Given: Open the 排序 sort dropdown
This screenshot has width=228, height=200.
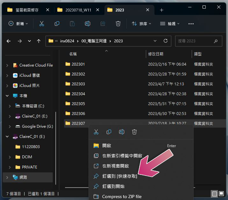Looking at the screenshot, I should pyautogui.click(x=141, y=24).
